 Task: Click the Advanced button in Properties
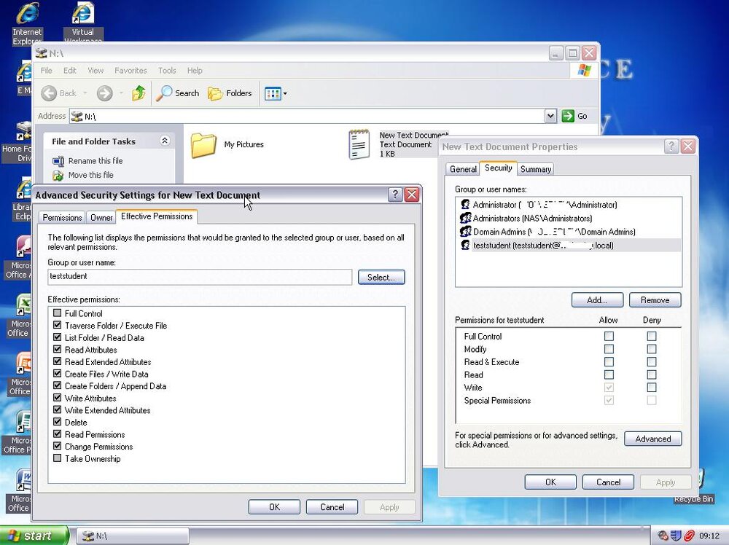(652, 439)
